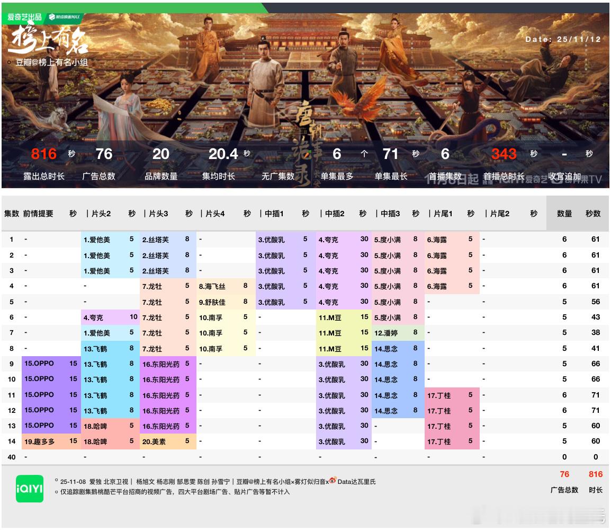Click the 爱奇艺出品 logo in the banner corner
Image resolution: width=611 pixels, height=530 pixels.
tap(24, 17)
